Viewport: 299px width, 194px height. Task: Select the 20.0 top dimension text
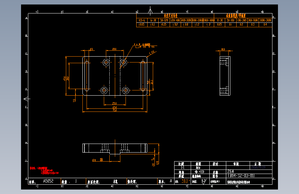114,49
